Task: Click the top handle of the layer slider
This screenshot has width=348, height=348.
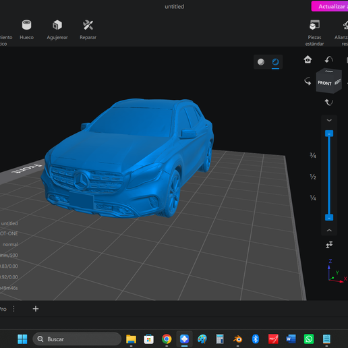Action: [329, 134]
